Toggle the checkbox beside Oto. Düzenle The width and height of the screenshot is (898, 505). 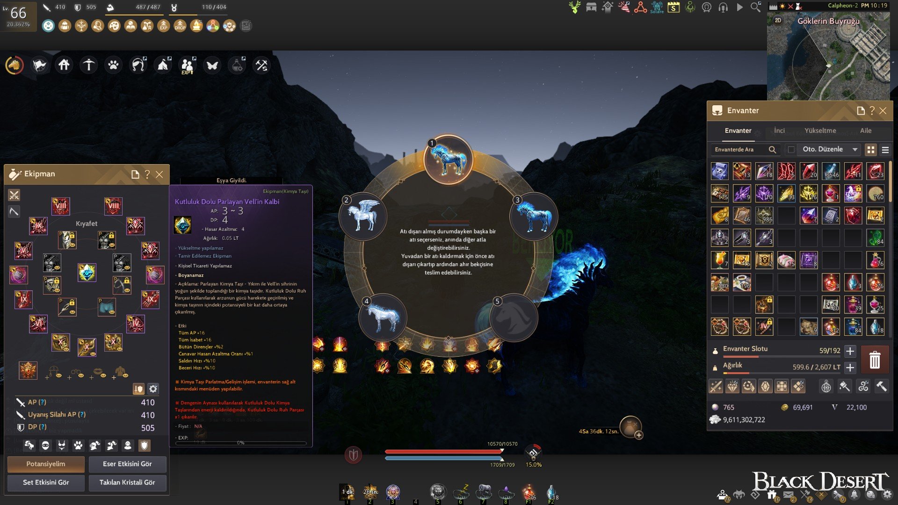click(791, 150)
